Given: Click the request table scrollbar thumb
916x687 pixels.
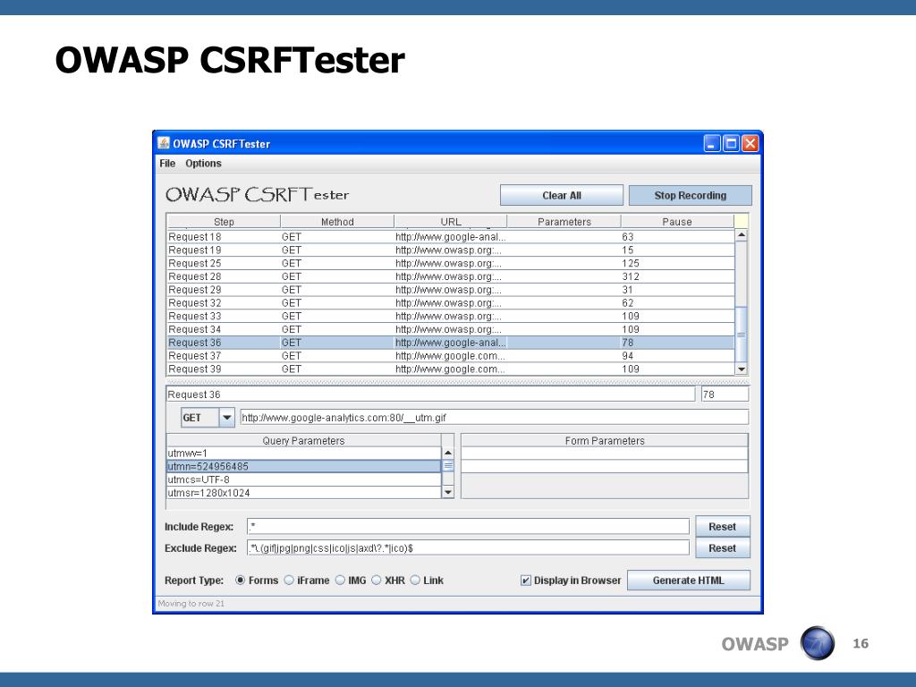Looking at the screenshot, I should pos(742,335).
